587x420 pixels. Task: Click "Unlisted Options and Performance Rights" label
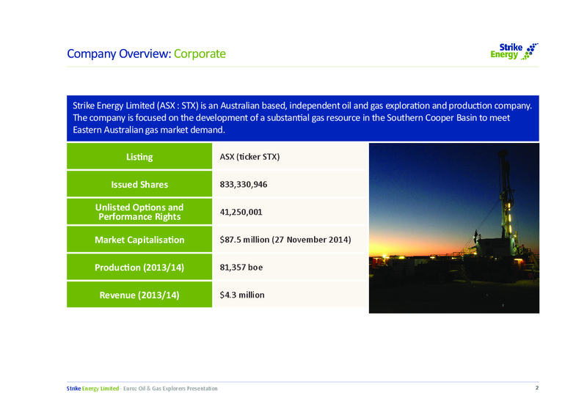click(139, 212)
